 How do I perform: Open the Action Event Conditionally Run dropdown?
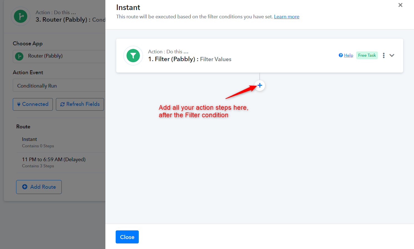coord(59,85)
